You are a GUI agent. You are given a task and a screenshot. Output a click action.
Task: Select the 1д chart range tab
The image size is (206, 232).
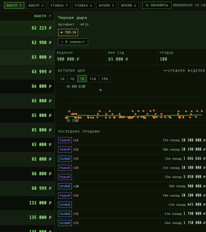63,79
